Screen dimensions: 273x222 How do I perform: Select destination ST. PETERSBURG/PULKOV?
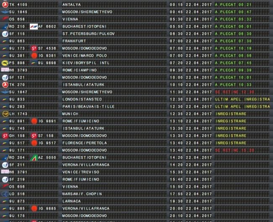click(89, 34)
